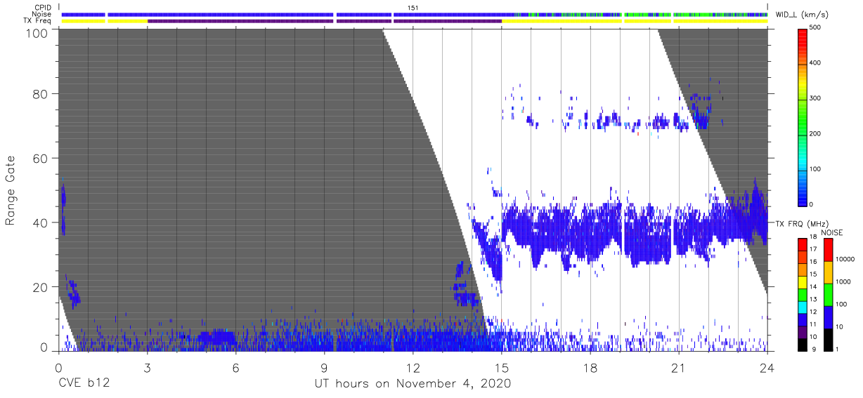863x398 pixels.
Task: Pick the green segment of the NOISE colorbar
Action: 829,295
